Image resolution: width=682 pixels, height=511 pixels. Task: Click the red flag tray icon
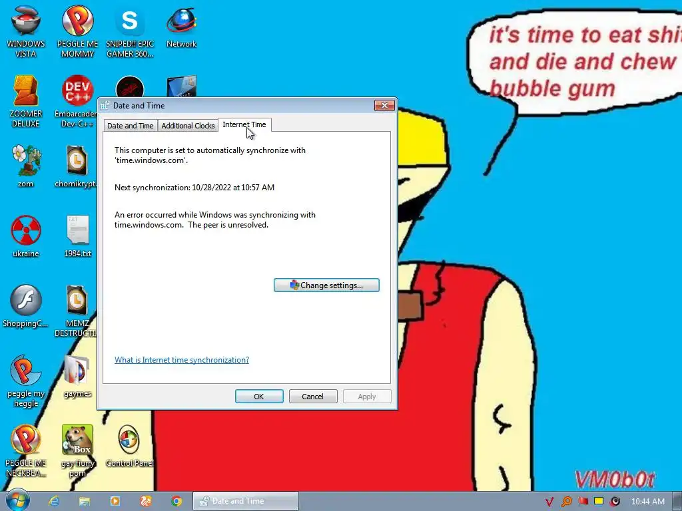pos(583,502)
